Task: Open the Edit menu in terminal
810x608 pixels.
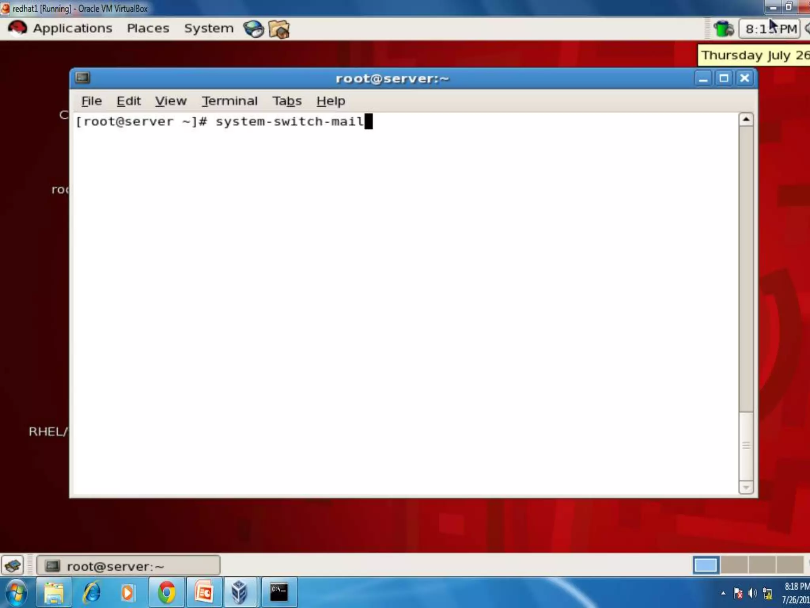Action: point(129,101)
